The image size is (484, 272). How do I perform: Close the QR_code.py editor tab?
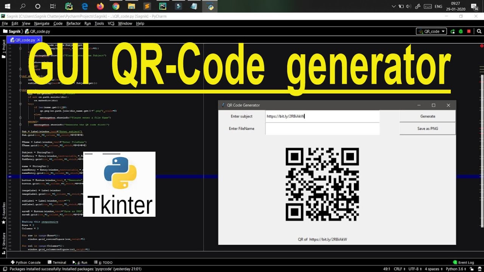(x=38, y=40)
